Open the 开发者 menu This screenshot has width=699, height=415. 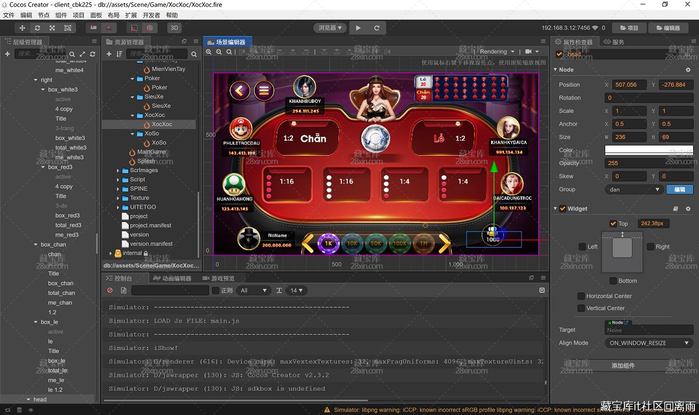(151, 15)
